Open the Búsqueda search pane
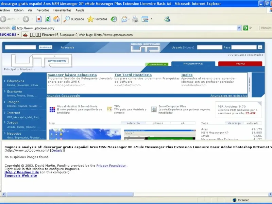The width and height of the screenshot is (272, 204). (74, 19)
